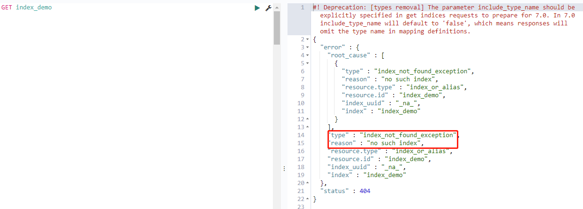The image size is (583, 209).
Task: Click "resource.id" : "index_demo" on line 9
Action: click(393, 95)
